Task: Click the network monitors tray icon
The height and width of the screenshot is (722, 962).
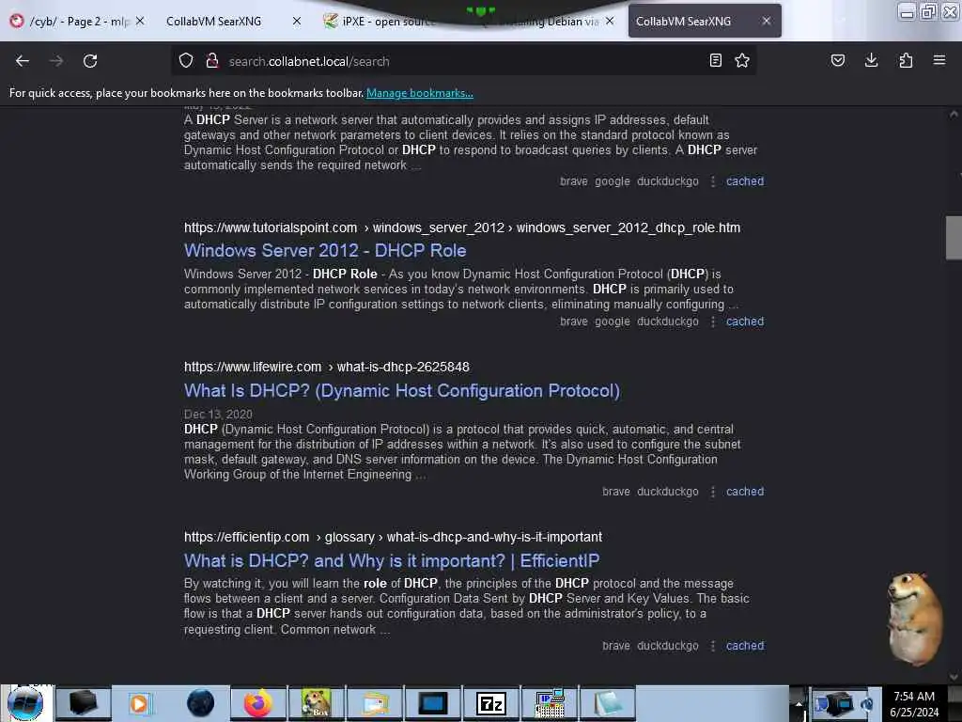Action: coord(833,703)
